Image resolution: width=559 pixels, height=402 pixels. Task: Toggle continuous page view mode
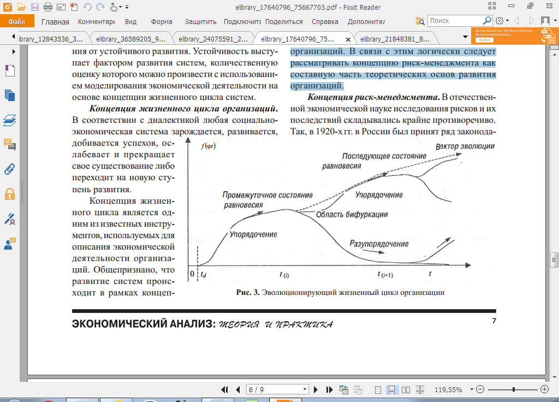[x=391, y=389]
